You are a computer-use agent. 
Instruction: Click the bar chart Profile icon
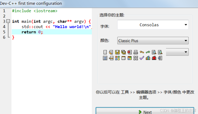(x=148, y=58)
